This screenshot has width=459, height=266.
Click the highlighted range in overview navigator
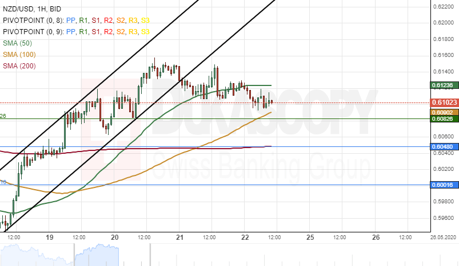pos(97,255)
